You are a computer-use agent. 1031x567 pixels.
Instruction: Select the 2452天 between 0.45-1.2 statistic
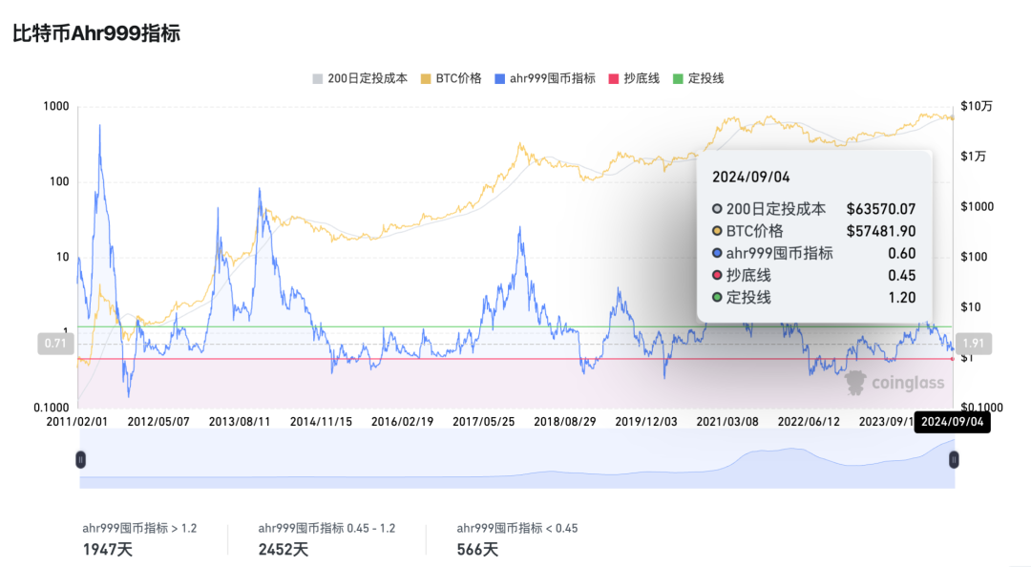(x=284, y=549)
